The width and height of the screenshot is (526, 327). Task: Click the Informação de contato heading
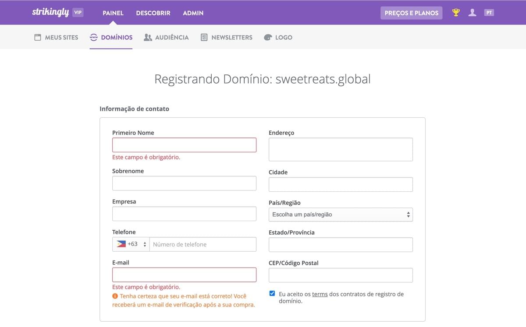134,109
